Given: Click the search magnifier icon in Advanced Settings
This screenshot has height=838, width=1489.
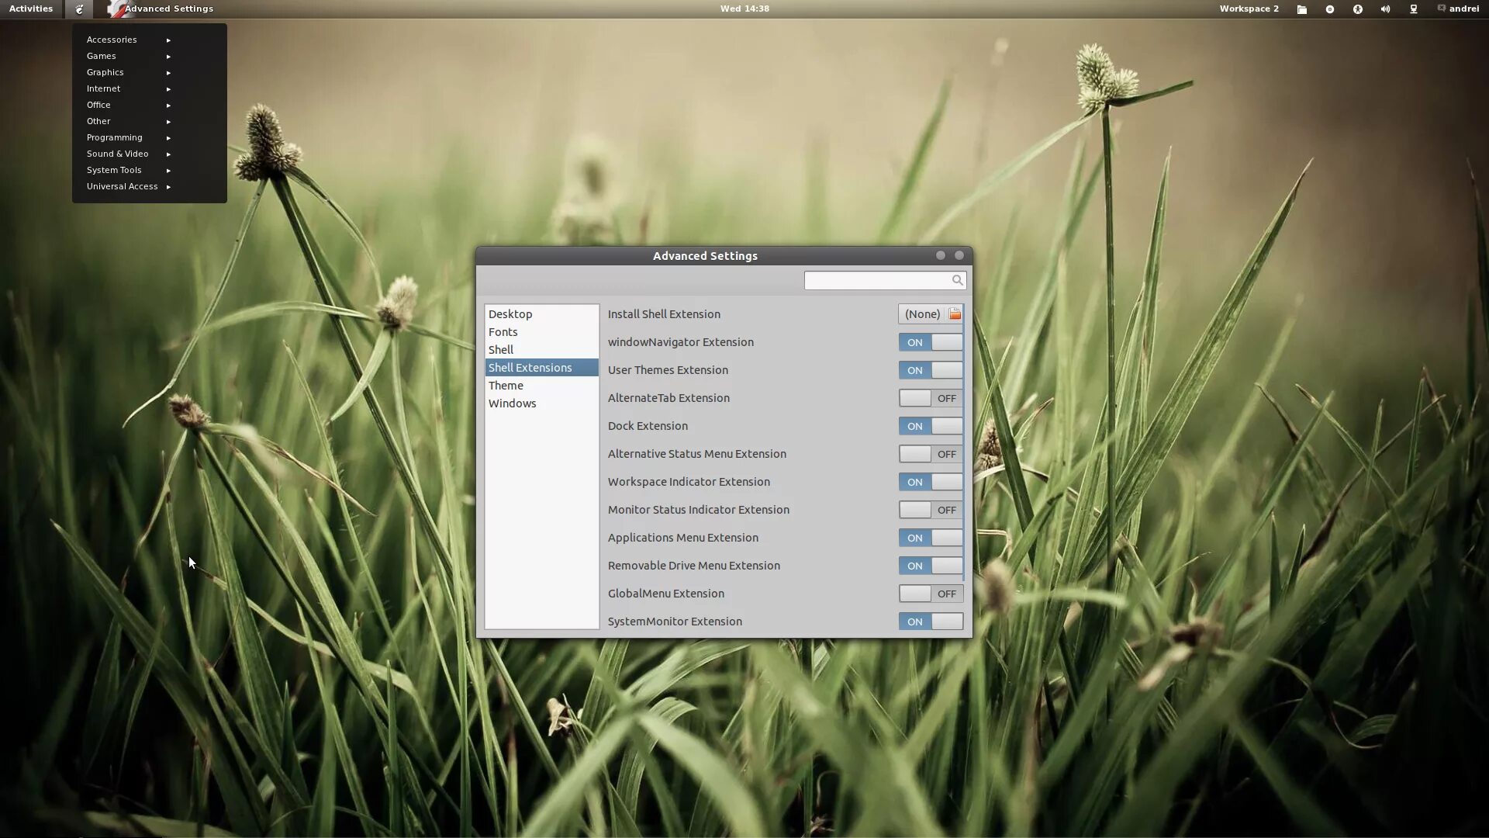Looking at the screenshot, I should pos(957,280).
